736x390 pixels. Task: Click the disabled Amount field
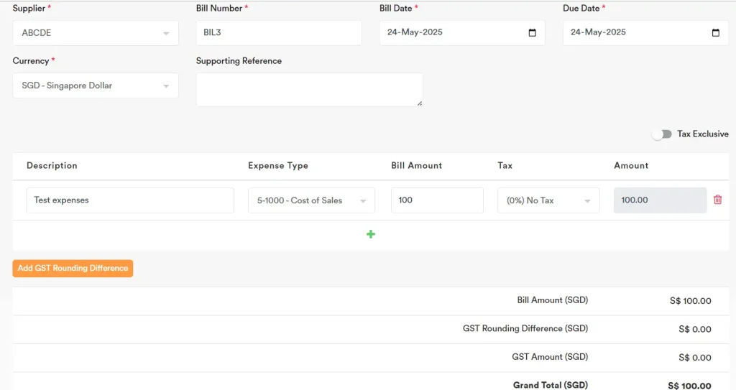tap(659, 200)
